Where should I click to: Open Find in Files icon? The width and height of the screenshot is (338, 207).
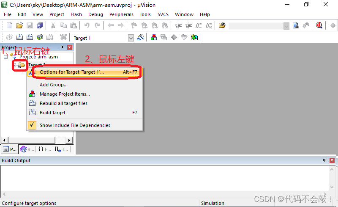pos(222,25)
